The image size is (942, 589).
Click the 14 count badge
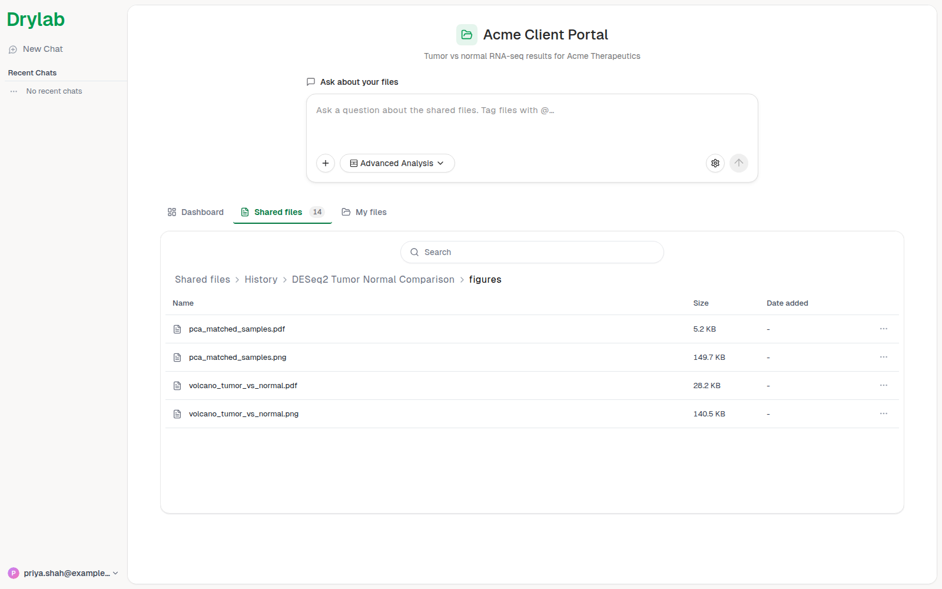pos(317,212)
